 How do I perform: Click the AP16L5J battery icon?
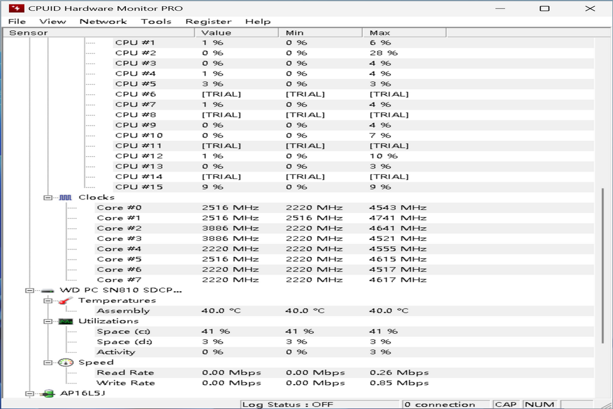[48, 393]
